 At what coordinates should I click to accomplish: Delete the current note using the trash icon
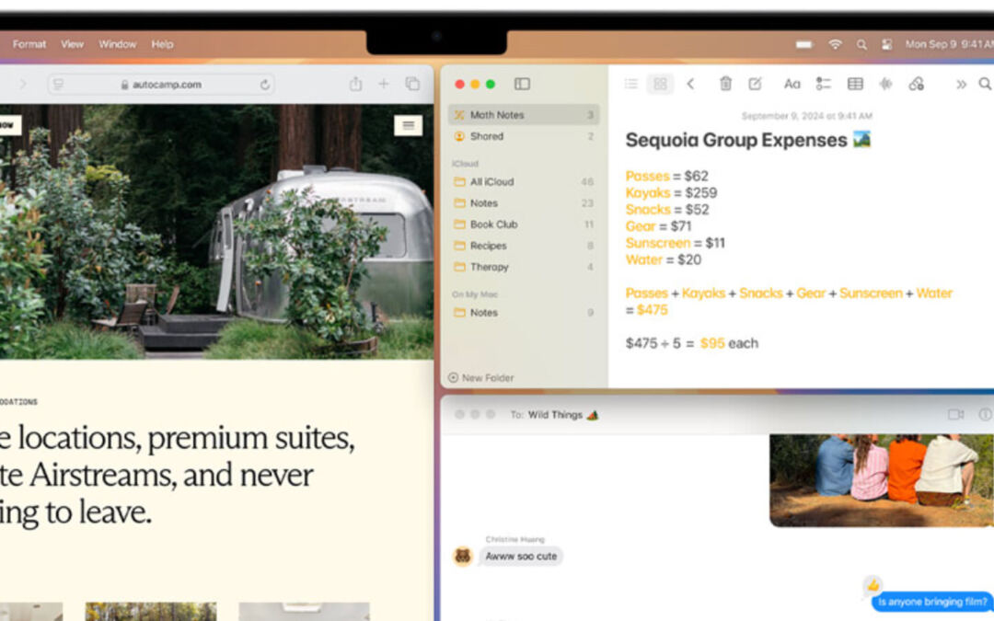[x=725, y=84]
